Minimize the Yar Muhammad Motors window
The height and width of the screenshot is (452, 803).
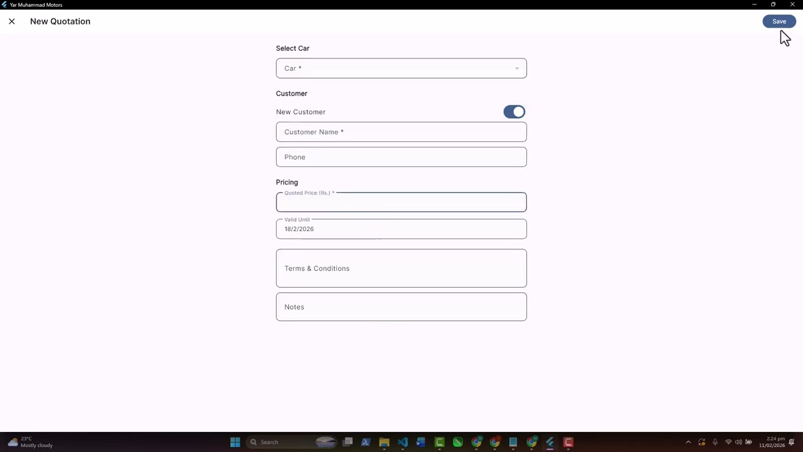click(754, 4)
